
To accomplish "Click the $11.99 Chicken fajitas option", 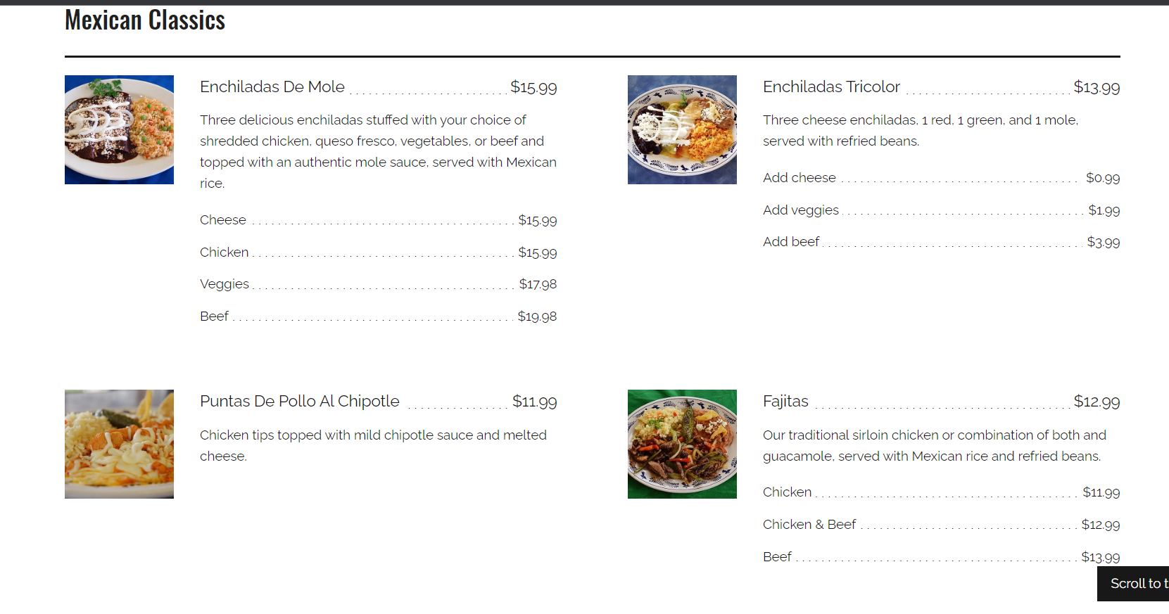I will [x=787, y=492].
